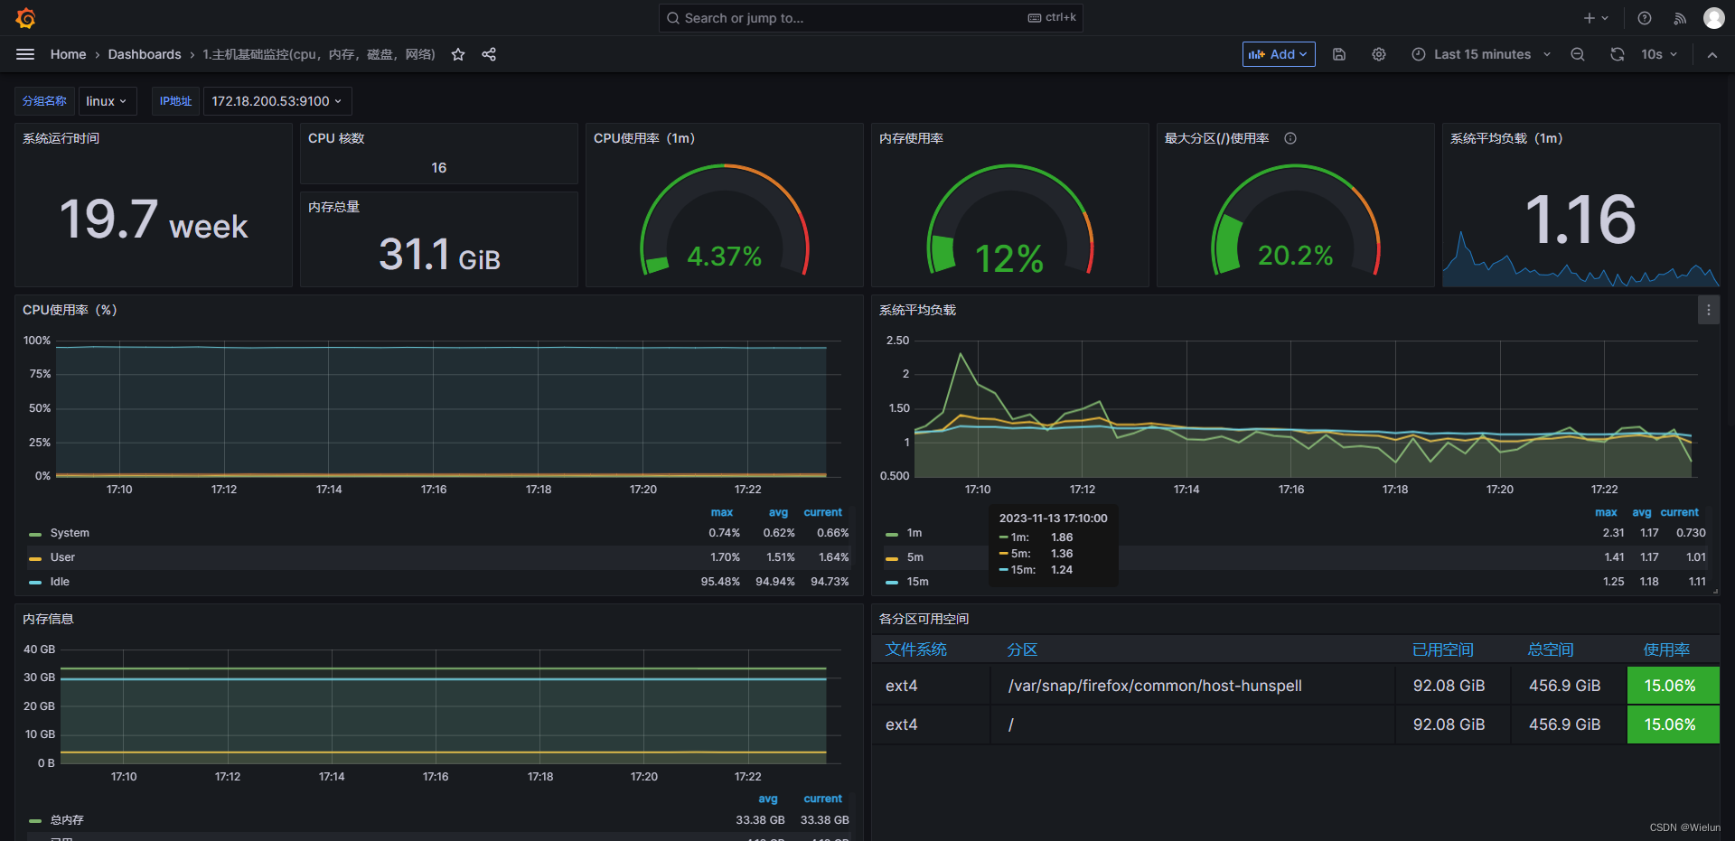This screenshot has height=841, width=1735.
Task: Open the 内存总量 panel title
Action: click(333, 207)
